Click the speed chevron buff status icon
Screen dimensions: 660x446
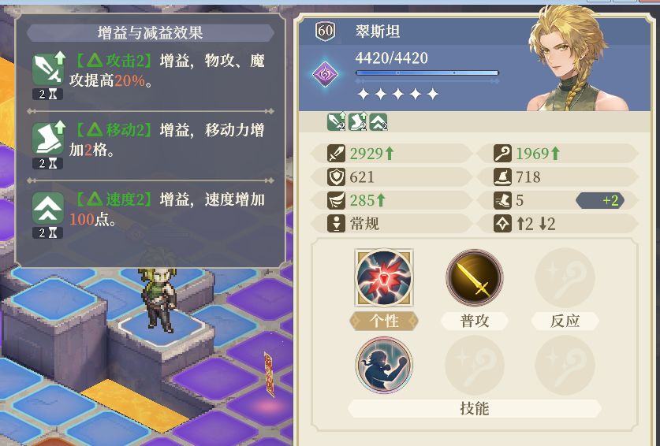click(378, 122)
